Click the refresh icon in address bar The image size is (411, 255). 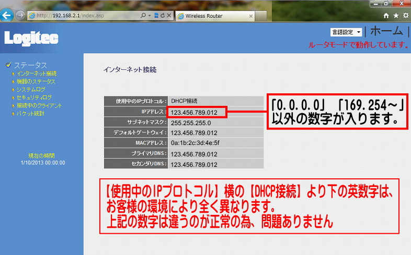[163, 16]
